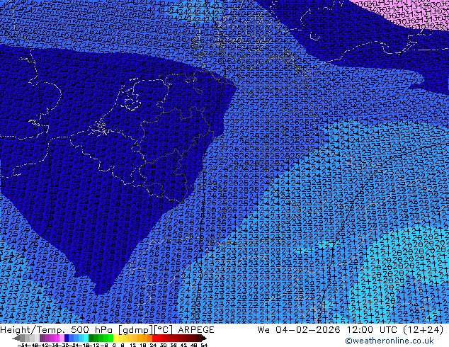Click the ARPEGE model name label
This screenshot has height=347, width=449.
pos(196,330)
